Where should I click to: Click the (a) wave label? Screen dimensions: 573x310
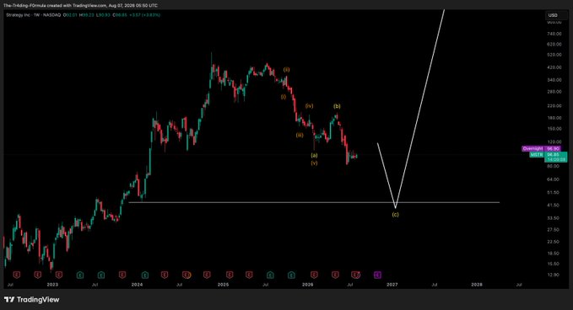tap(314, 155)
